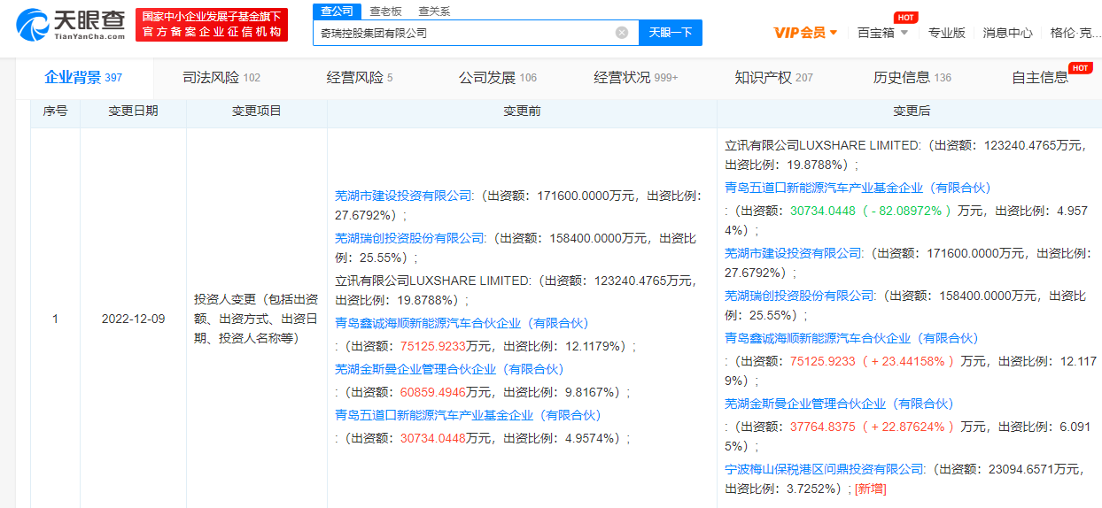This screenshot has height=508, width=1102.
Task: Select the 查公司 search tab
Action: point(337,11)
